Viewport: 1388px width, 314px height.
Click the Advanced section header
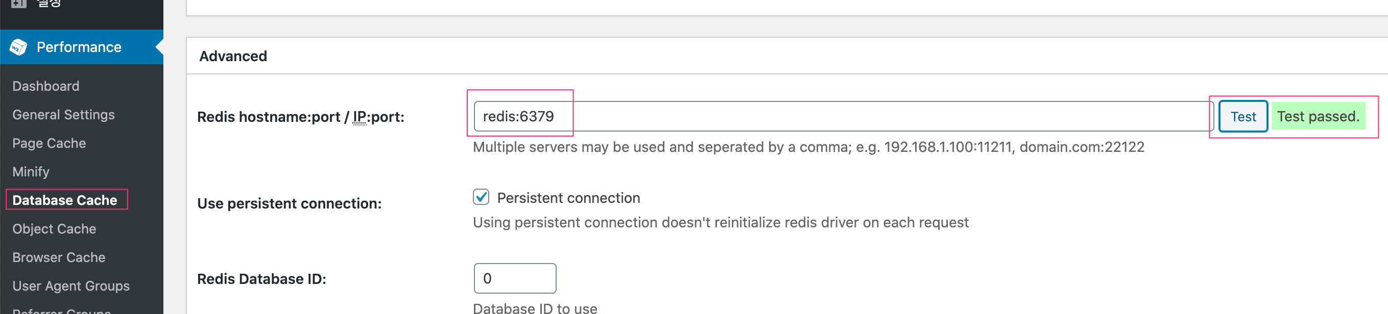tap(233, 56)
